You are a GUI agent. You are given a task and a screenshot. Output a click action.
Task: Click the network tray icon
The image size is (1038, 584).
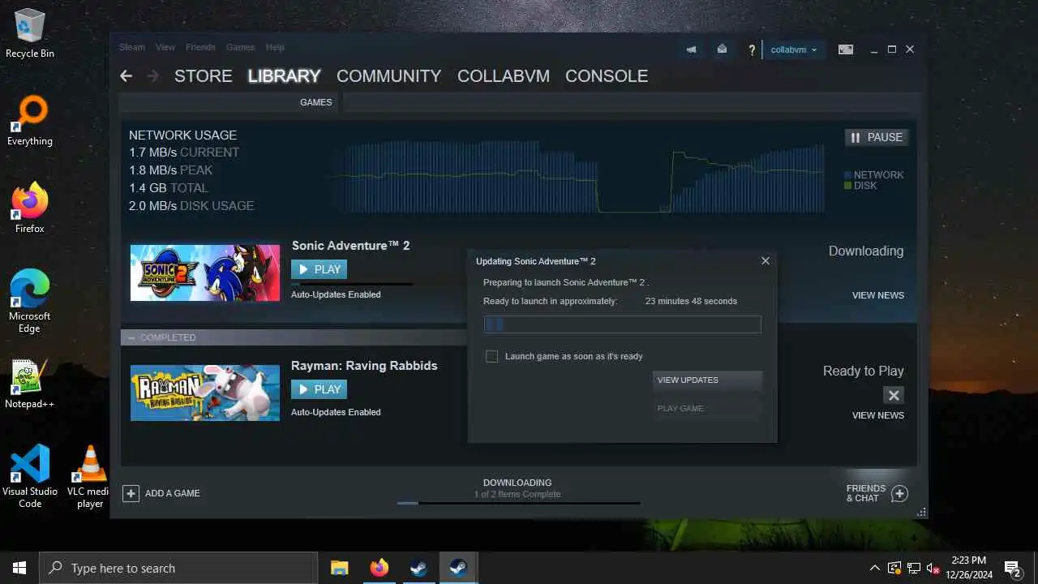click(x=914, y=568)
